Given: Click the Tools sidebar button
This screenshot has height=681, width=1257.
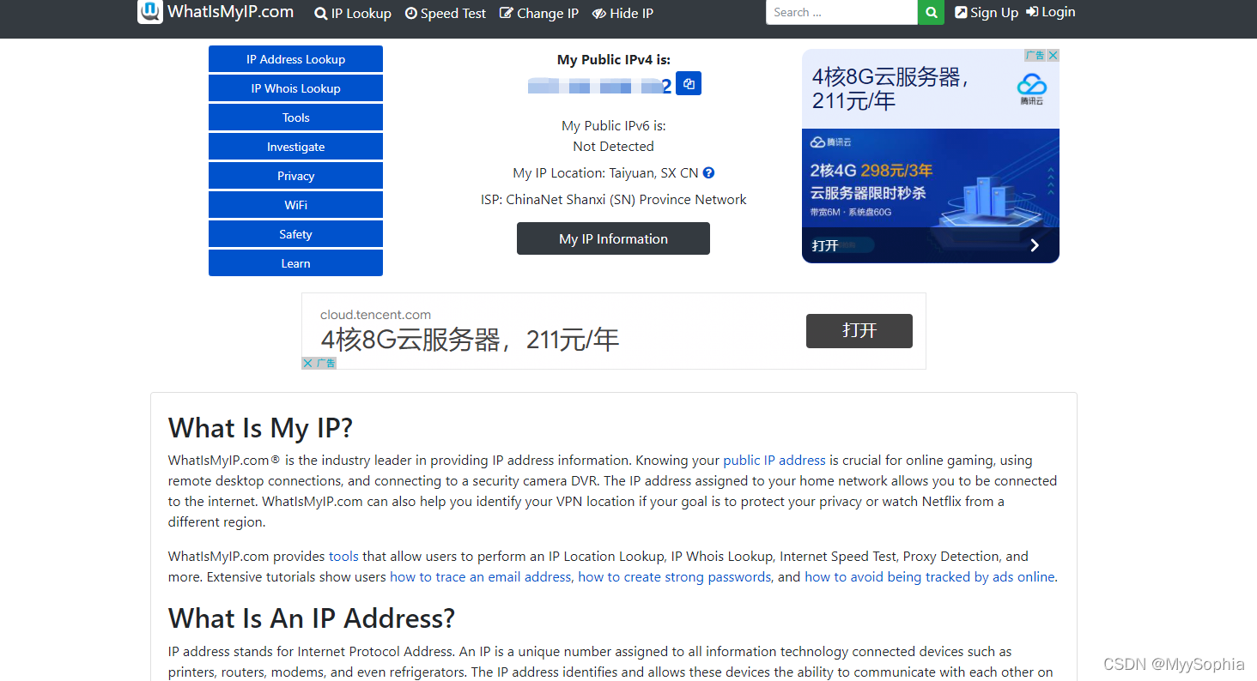Looking at the screenshot, I should (295, 118).
